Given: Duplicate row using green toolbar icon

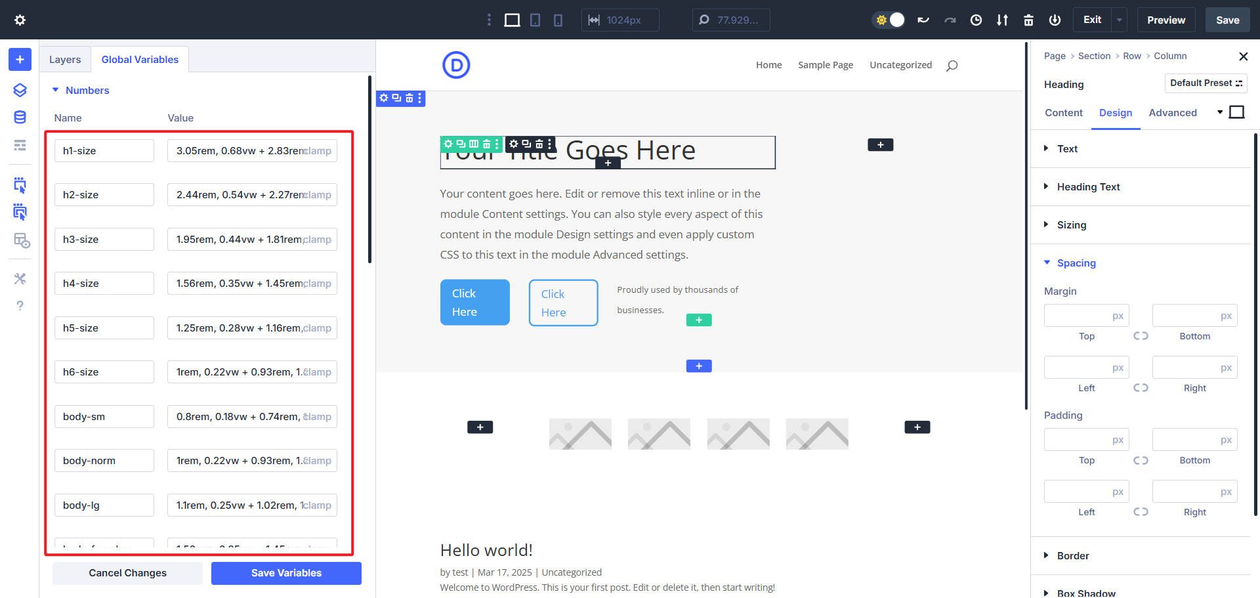Looking at the screenshot, I should point(461,144).
